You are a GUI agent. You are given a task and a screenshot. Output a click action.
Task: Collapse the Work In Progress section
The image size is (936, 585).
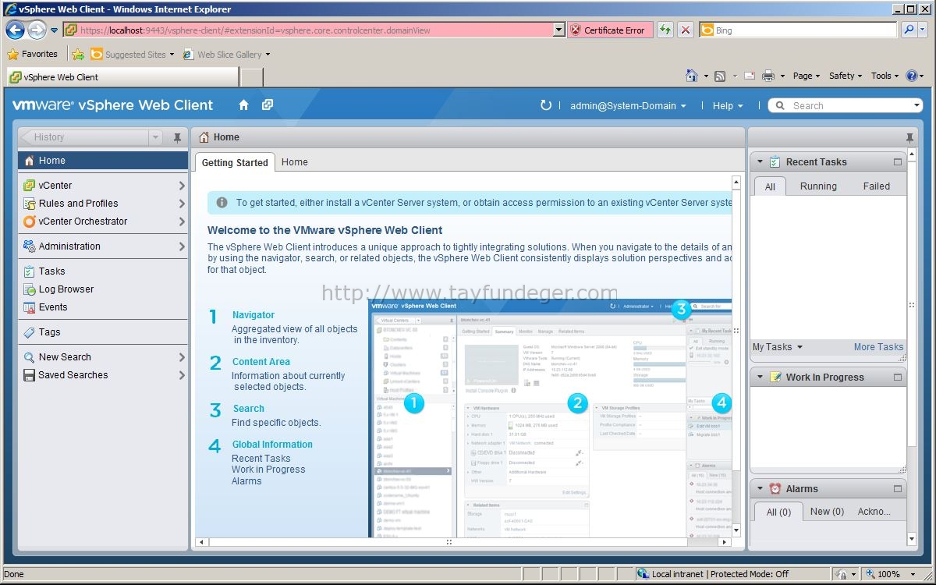click(x=760, y=378)
